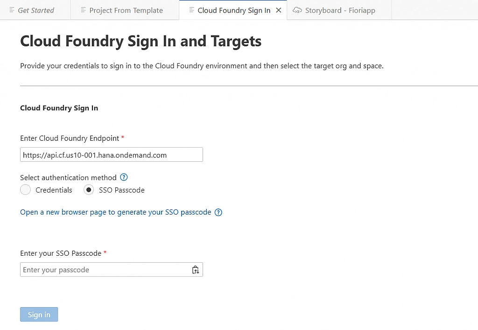
Task: Click the paste icon in the passcode field
Action: point(196,270)
